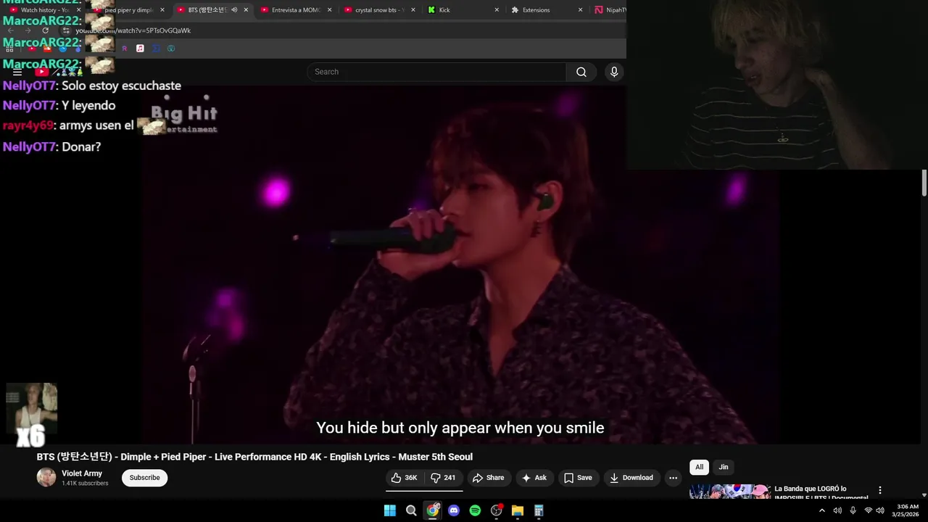The image size is (928, 522).
Task: Open the music note bookmark icon
Action: [140, 49]
